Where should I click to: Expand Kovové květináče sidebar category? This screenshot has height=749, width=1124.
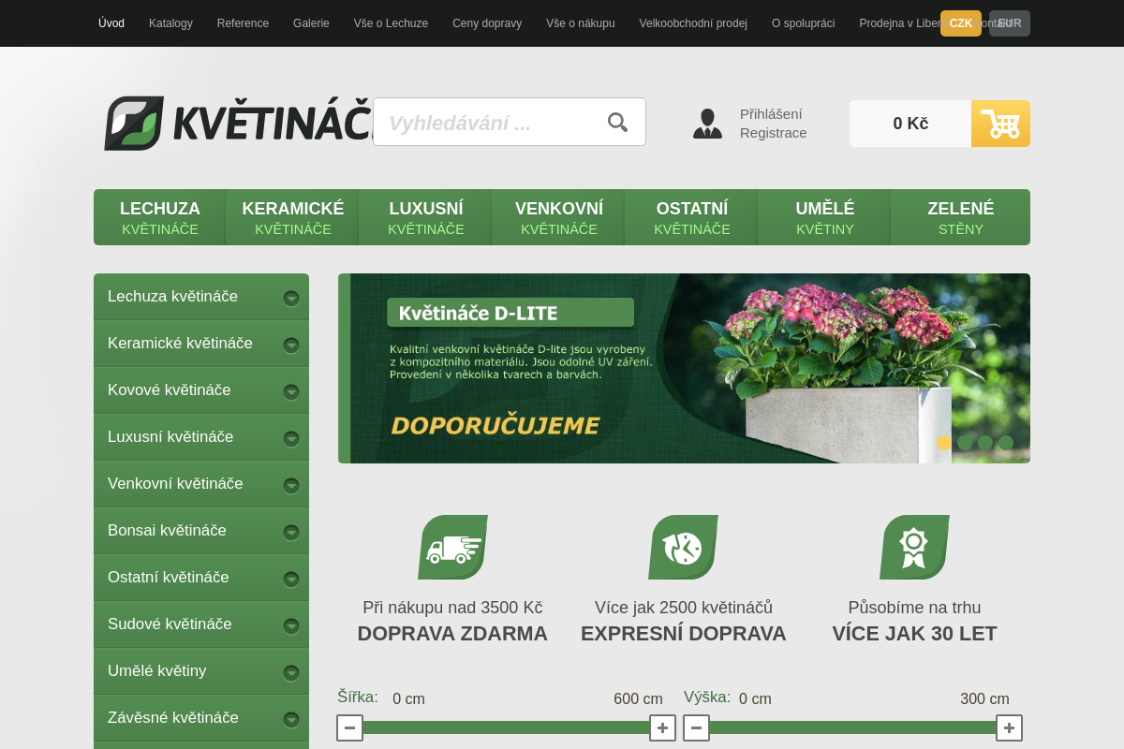pos(291,391)
